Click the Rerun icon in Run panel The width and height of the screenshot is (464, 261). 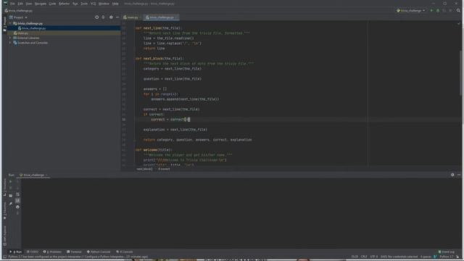point(11,182)
